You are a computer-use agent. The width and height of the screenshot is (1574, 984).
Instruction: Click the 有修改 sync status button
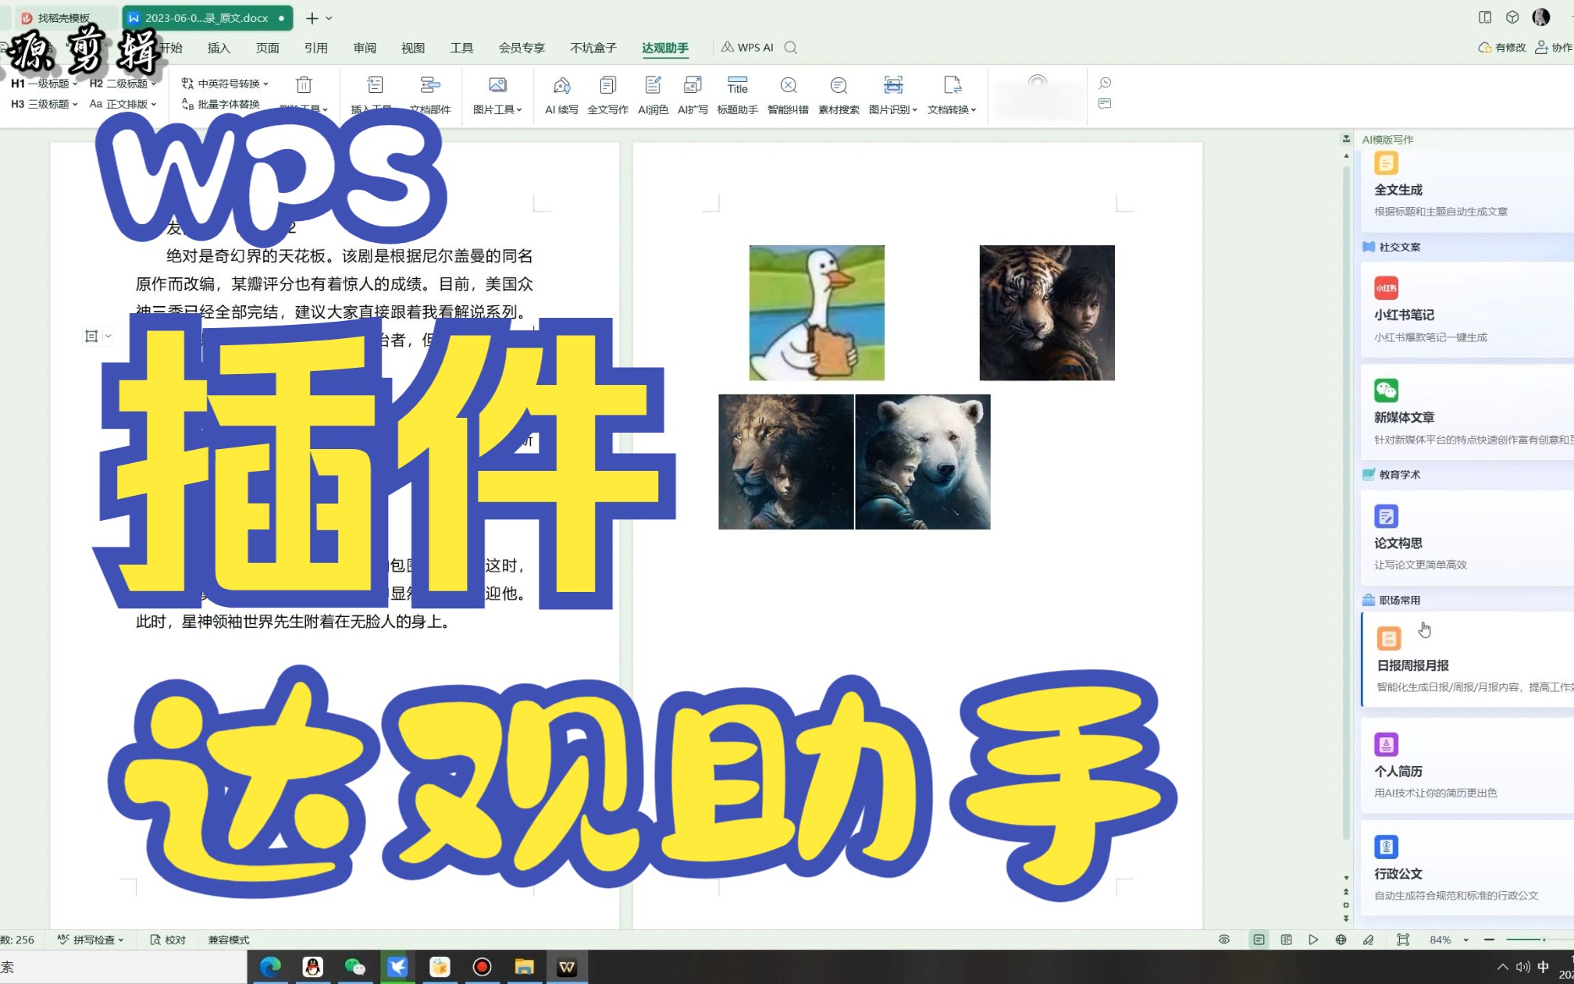point(1501,48)
